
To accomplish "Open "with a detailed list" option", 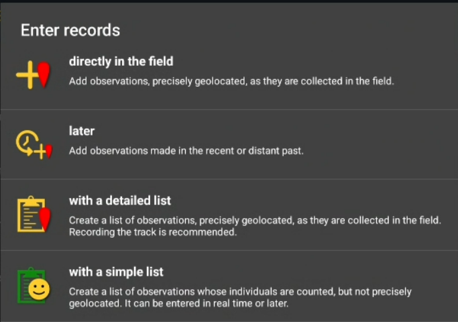I will click(x=119, y=201).
